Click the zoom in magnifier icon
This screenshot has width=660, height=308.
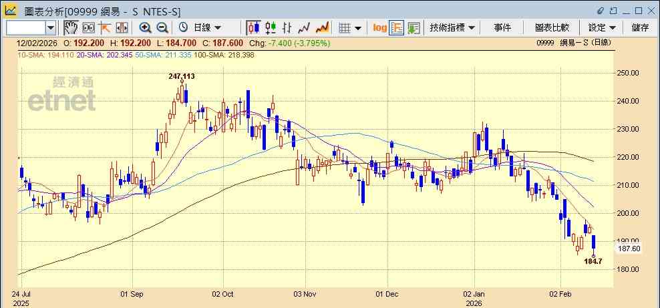click(145, 28)
